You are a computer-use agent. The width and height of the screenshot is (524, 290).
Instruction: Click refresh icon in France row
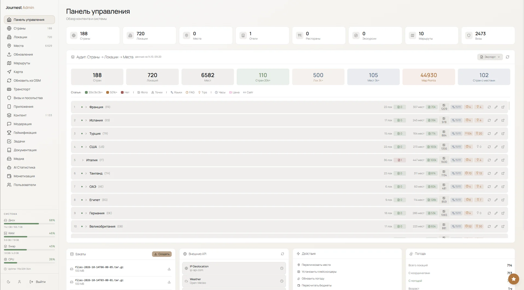click(489, 107)
